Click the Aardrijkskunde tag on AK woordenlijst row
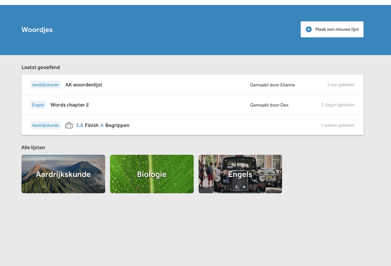The height and width of the screenshot is (266, 391). coord(45,85)
